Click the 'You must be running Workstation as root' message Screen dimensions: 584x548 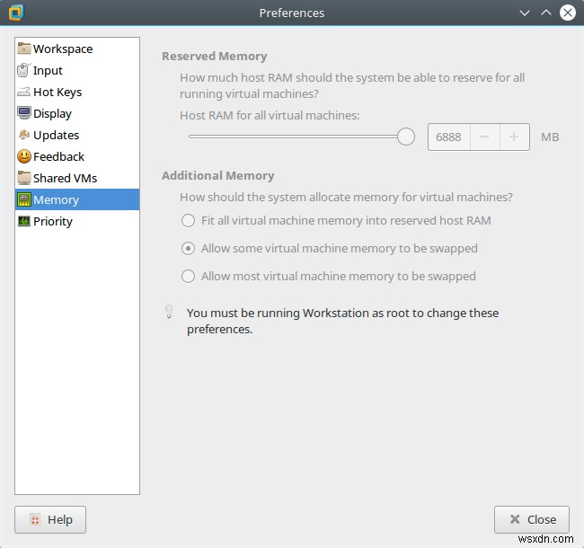click(342, 321)
